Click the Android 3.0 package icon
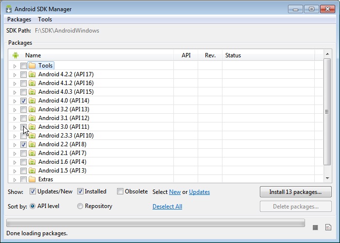Viewport: 340px width, 243px height. point(32,127)
